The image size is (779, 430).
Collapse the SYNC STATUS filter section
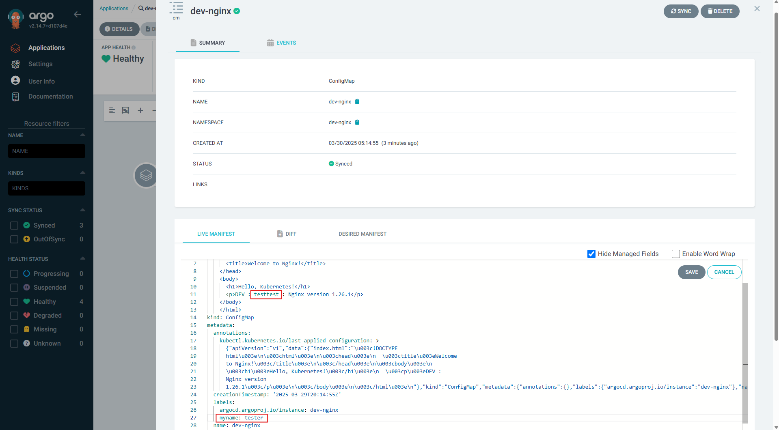pyautogui.click(x=83, y=210)
